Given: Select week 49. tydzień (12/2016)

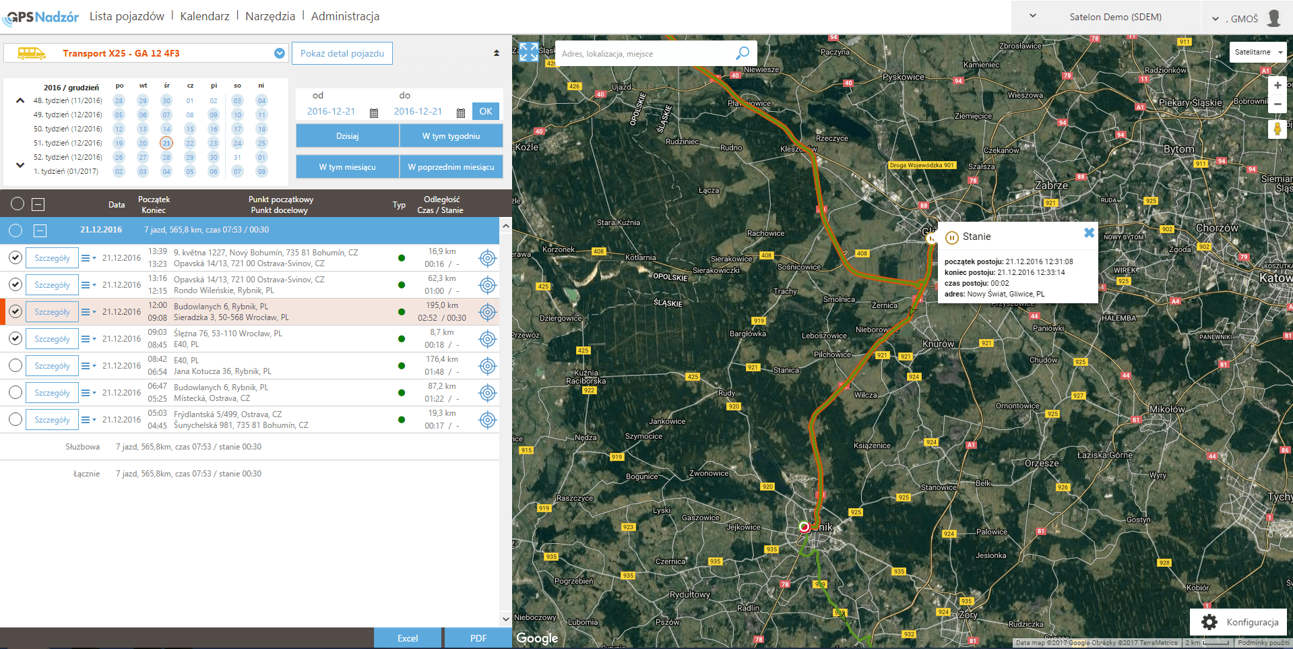Looking at the screenshot, I should click(68, 115).
